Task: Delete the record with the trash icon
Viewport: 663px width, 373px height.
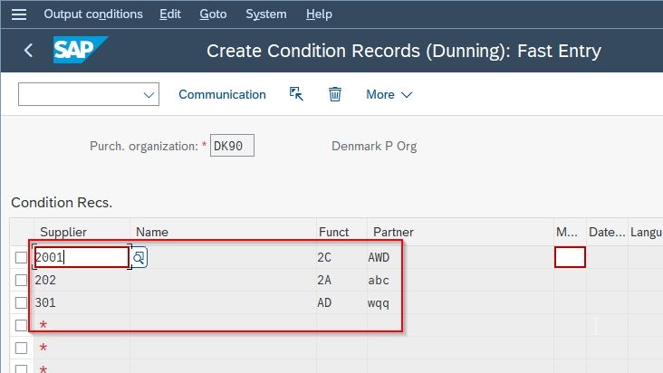Action: pyautogui.click(x=335, y=94)
